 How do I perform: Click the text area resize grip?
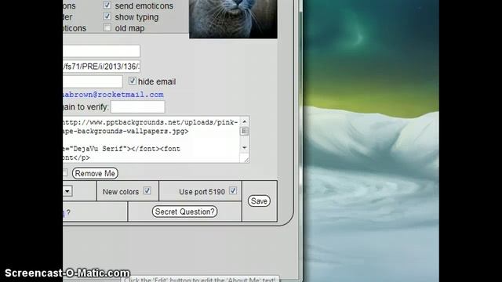click(246, 159)
